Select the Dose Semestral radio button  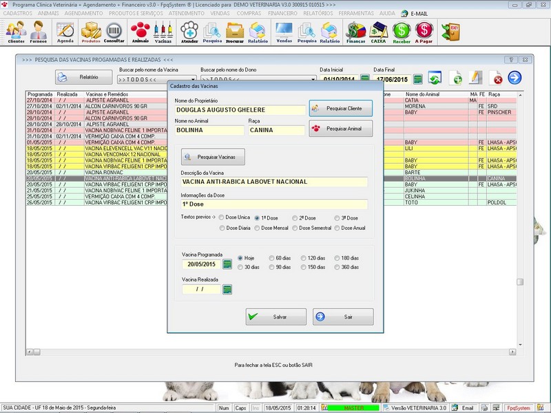click(x=295, y=228)
